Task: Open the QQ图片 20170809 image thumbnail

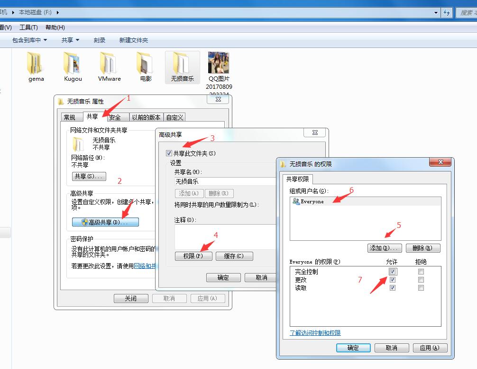Action: pos(219,63)
